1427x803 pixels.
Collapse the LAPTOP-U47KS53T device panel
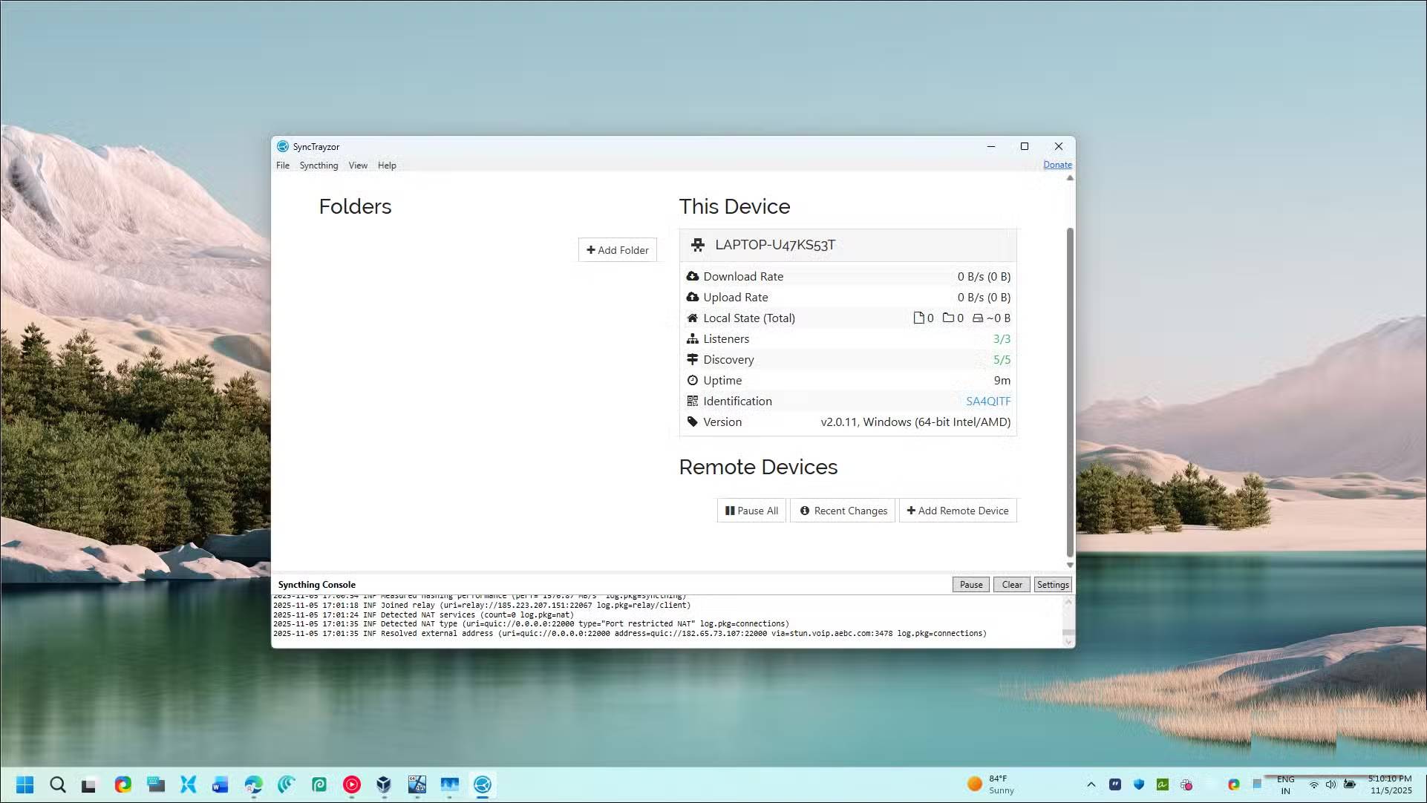coord(776,245)
